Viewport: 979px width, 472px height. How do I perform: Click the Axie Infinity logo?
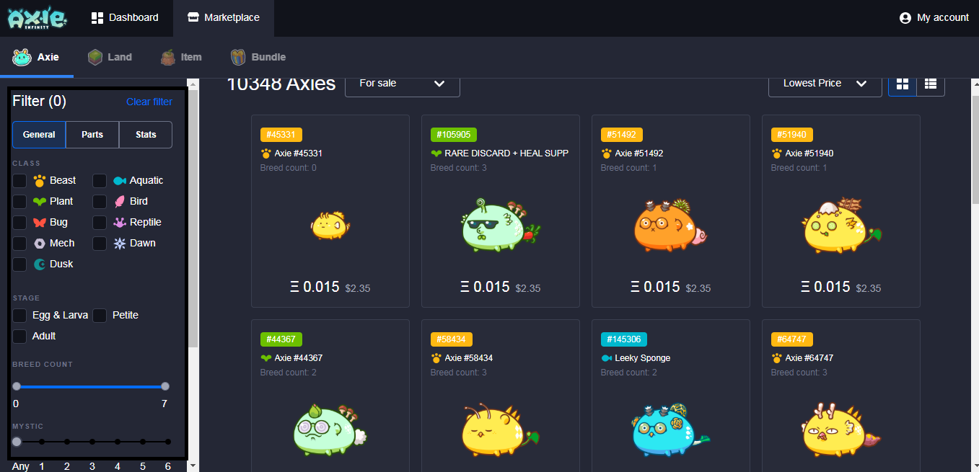38,18
